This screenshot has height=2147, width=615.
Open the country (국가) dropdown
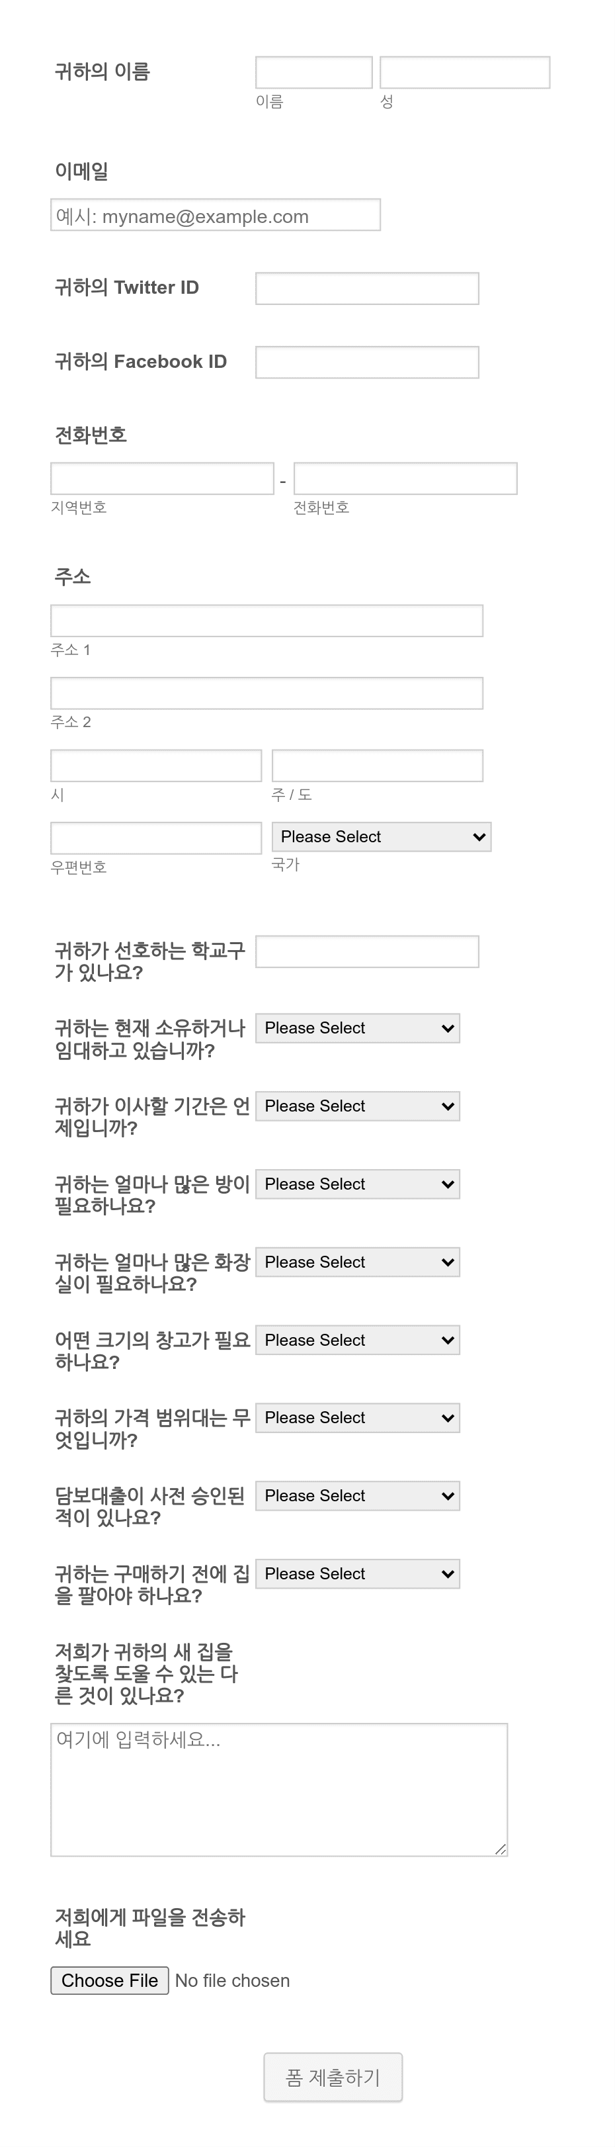coord(381,837)
